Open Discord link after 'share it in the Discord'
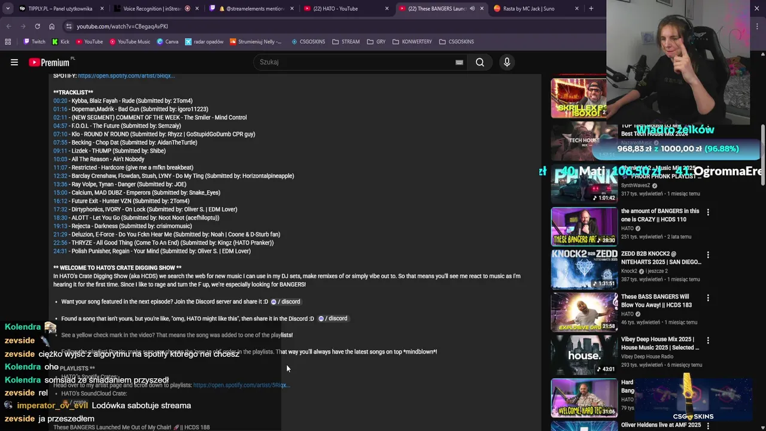This screenshot has width=766, height=431. pyautogui.click(x=333, y=318)
